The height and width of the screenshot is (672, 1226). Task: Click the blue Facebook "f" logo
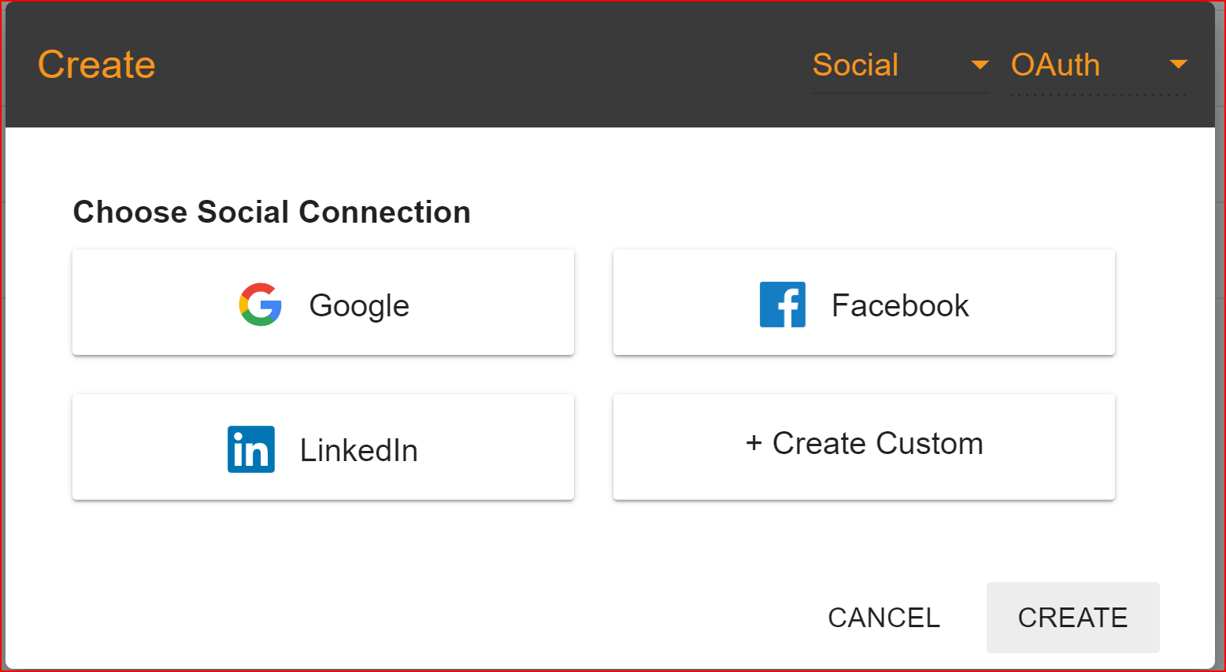point(782,305)
